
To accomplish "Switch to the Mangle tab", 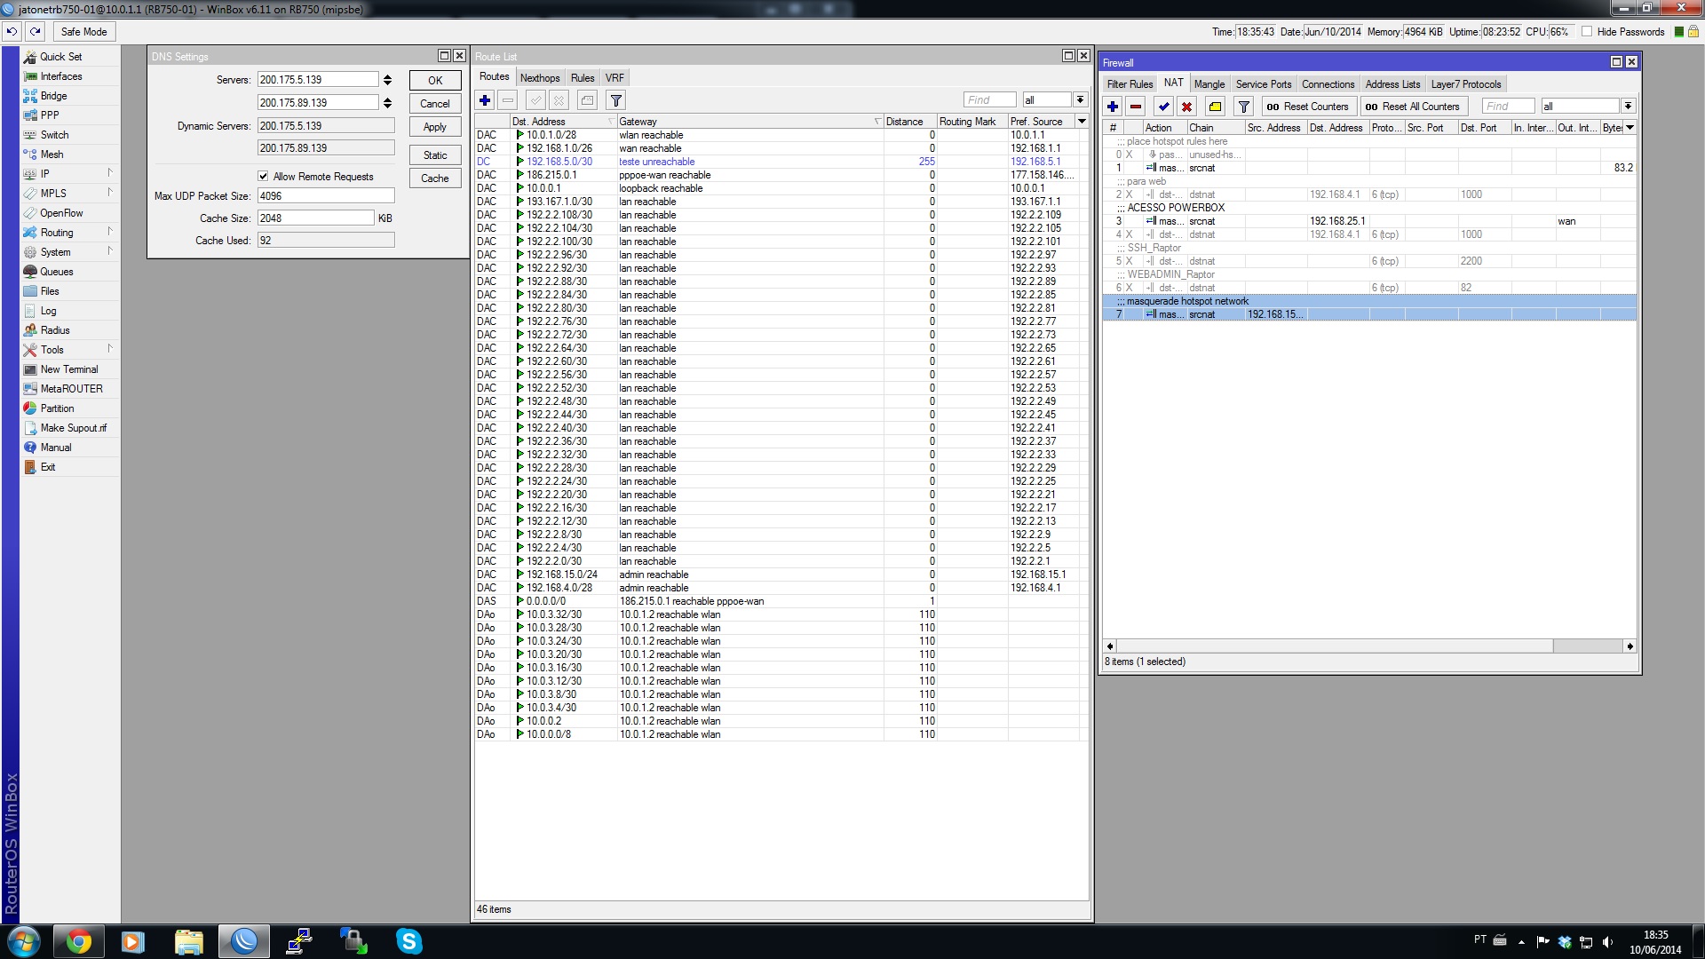I will 1209,83.
